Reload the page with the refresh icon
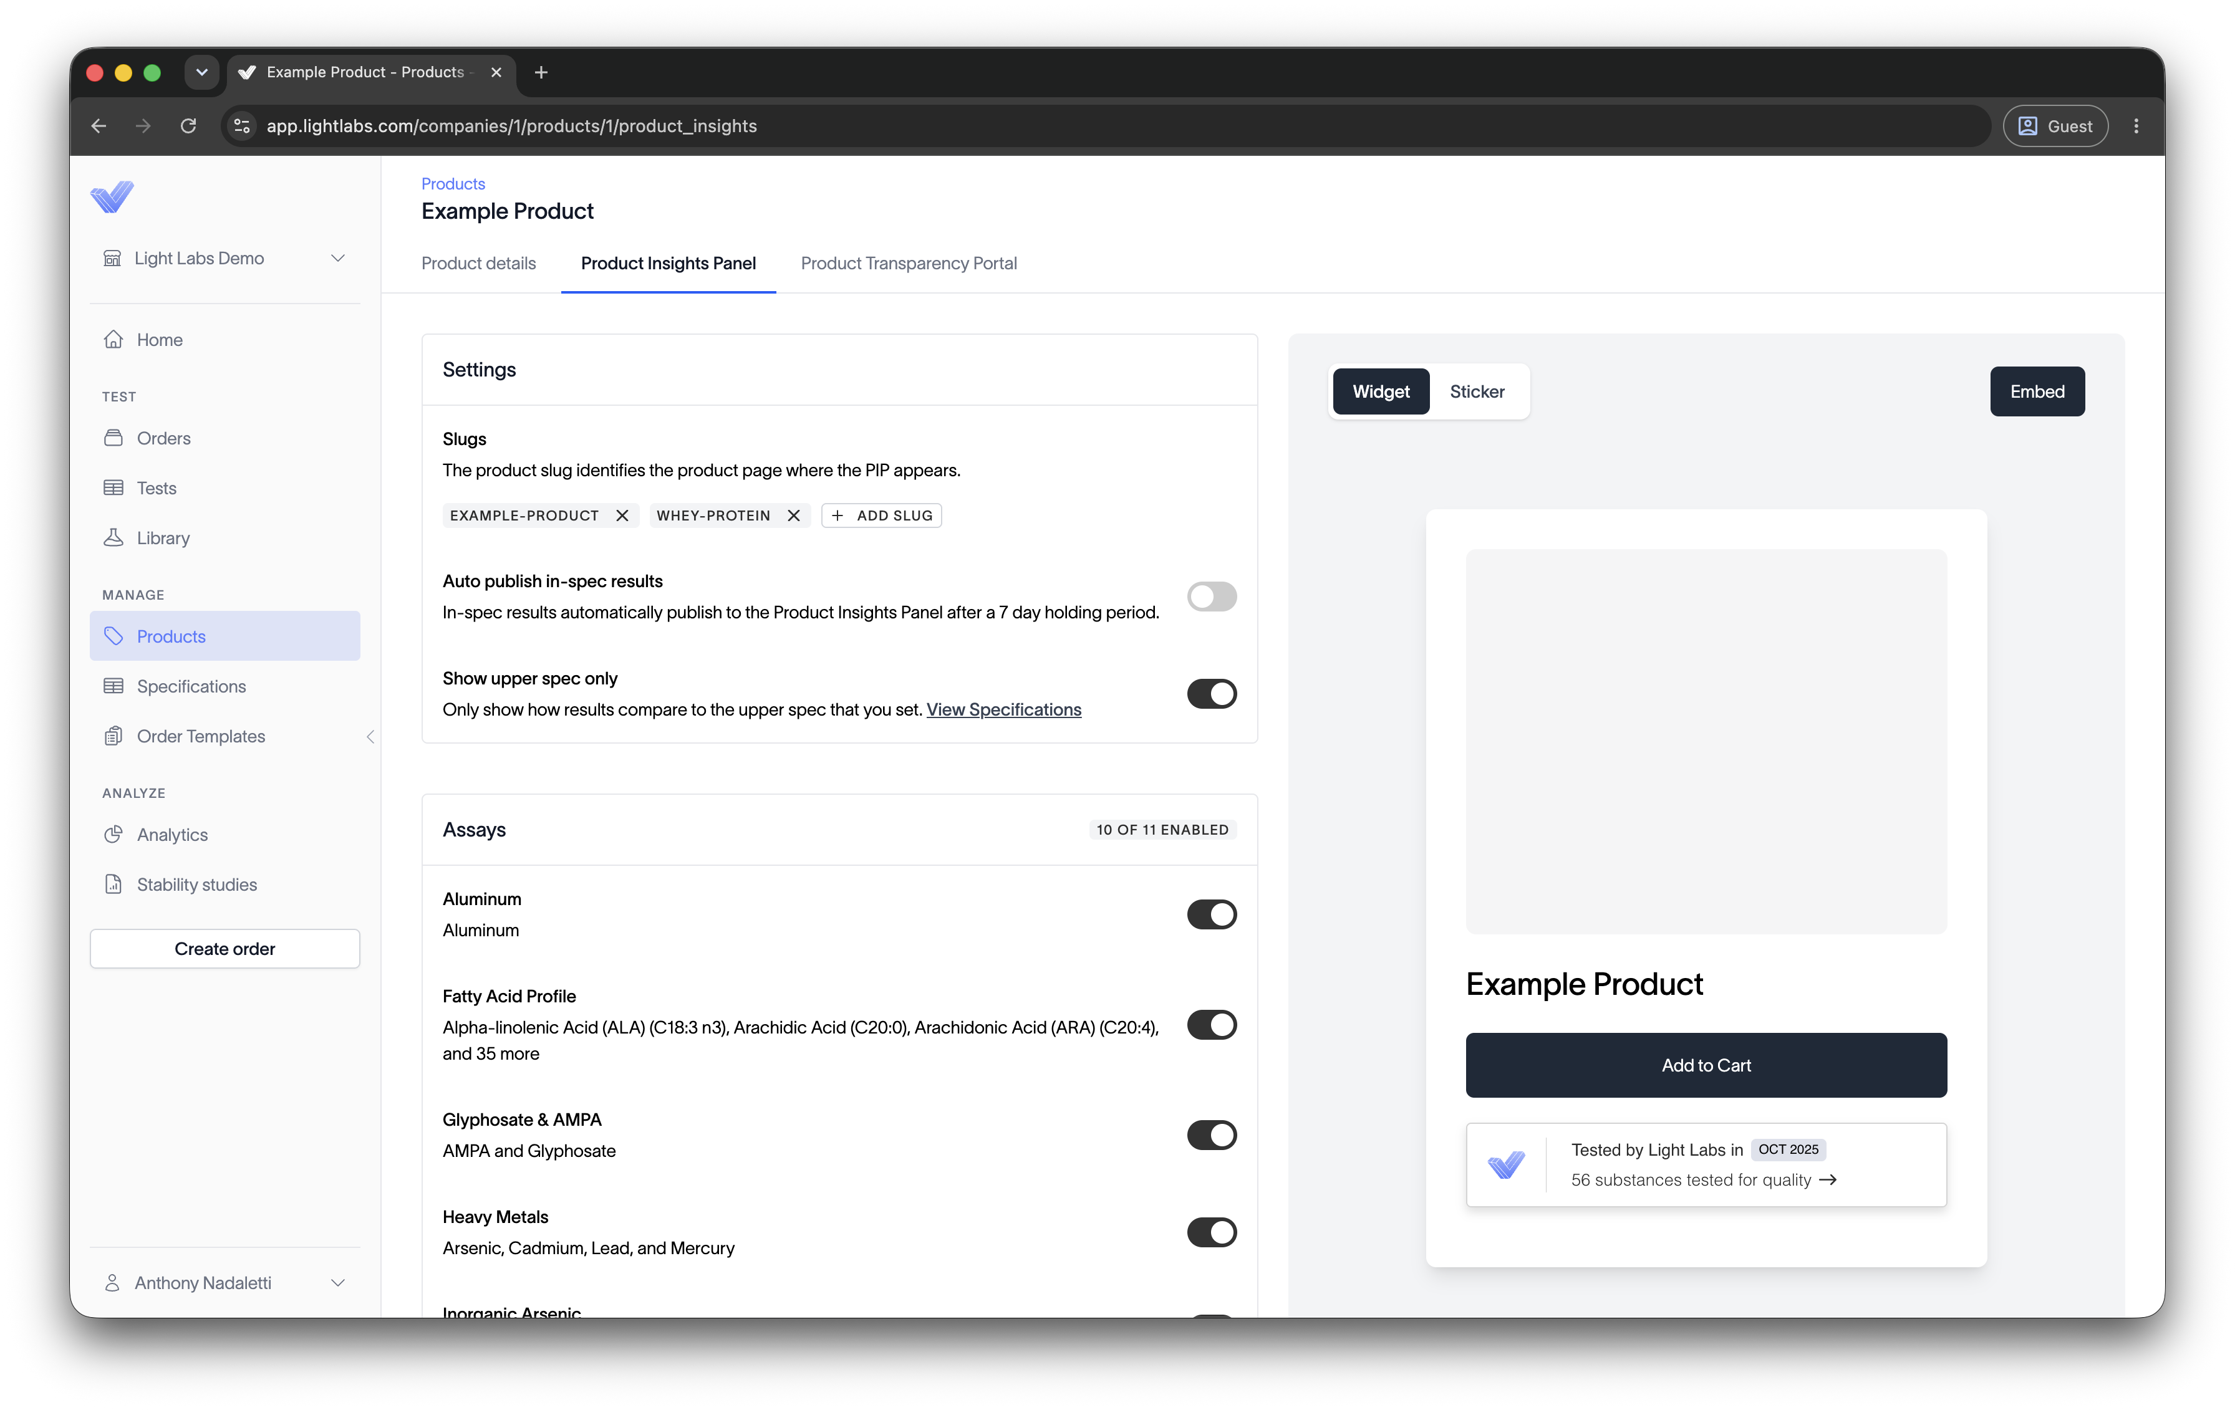2235x1410 pixels. click(188, 126)
